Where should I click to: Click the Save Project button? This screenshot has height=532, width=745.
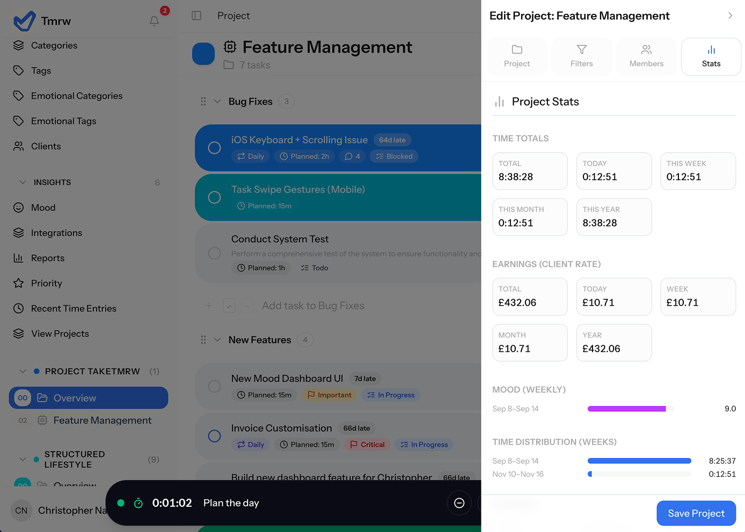pos(696,513)
